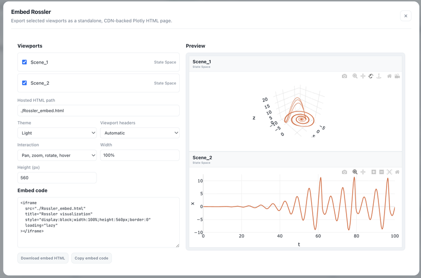Select pan tool in Scene_2 modebar
This screenshot has width=421, height=278.
pyautogui.click(x=363, y=172)
